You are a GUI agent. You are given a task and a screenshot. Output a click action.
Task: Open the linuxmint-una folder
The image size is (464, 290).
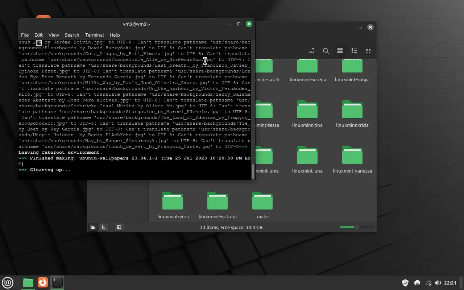[x=307, y=160]
